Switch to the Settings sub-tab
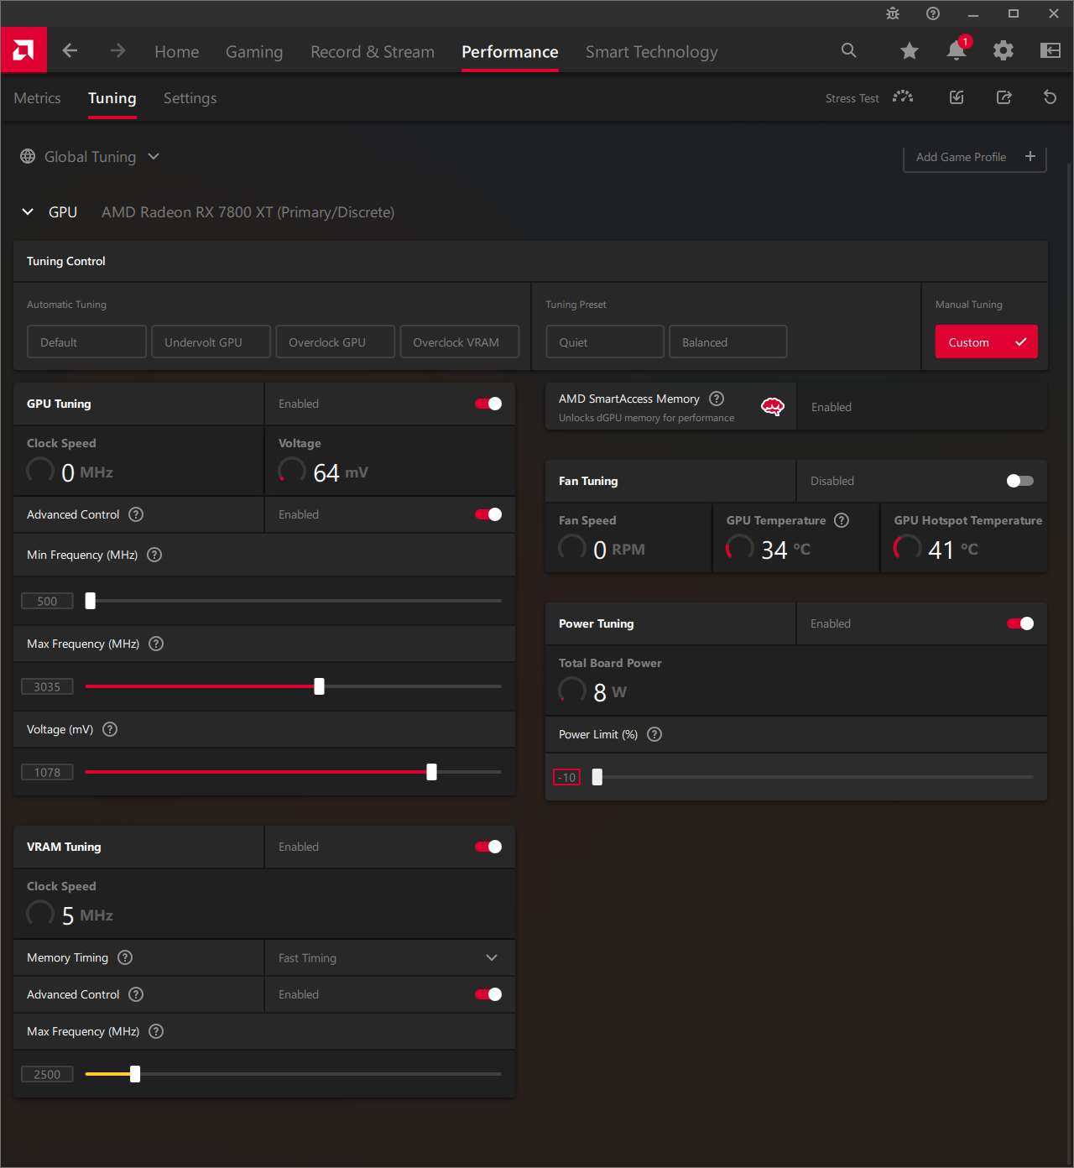The width and height of the screenshot is (1074, 1168). 190,98
